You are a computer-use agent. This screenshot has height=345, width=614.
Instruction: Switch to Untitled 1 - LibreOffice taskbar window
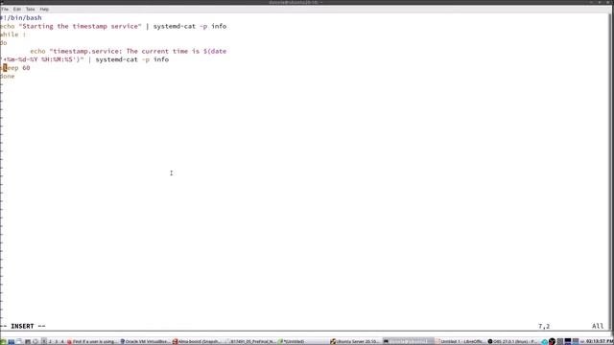(460, 341)
